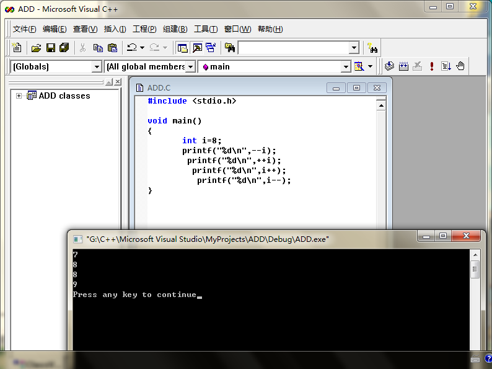492x369 pixels.
Task: Click the ADD.exe console title bar icon
Action: coord(77,239)
